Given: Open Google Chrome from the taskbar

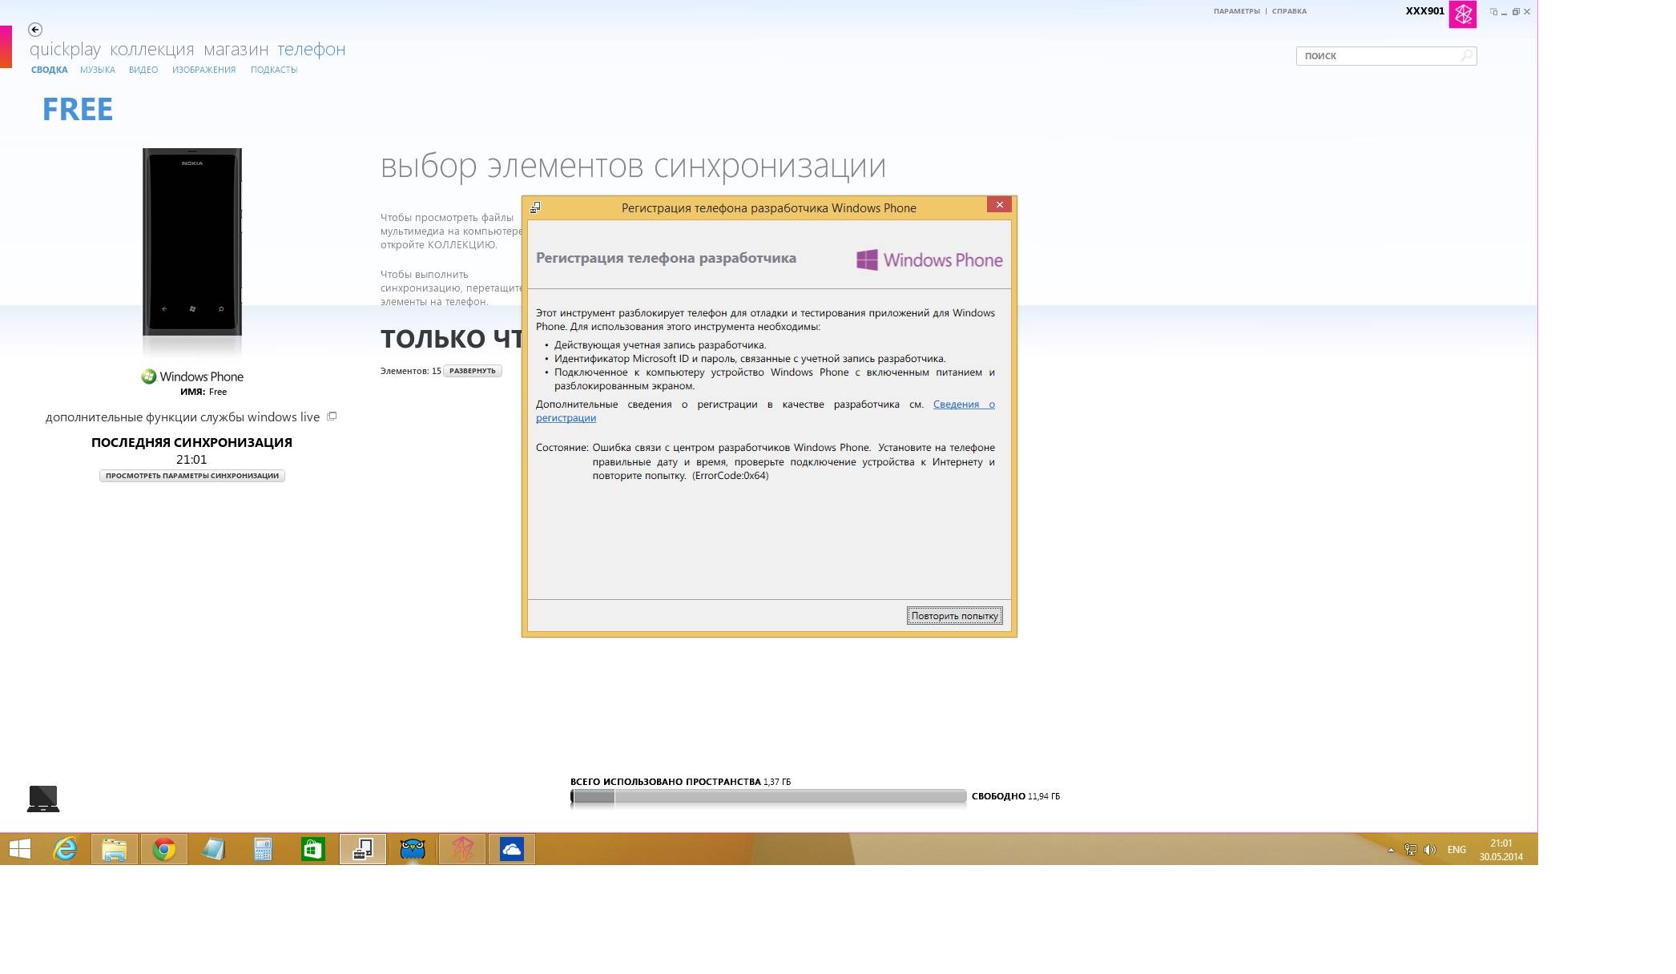Looking at the screenshot, I should click(164, 849).
